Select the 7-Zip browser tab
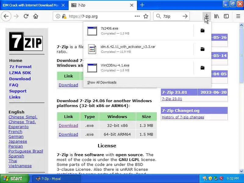 (100, 5)
